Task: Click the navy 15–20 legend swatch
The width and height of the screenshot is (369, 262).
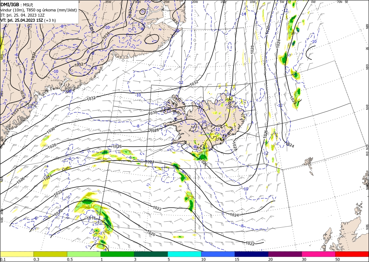Action: click(x=252, y=254)
